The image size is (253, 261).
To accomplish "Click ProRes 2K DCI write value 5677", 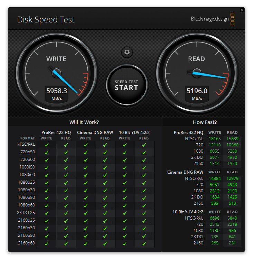I will pos(215,157).
